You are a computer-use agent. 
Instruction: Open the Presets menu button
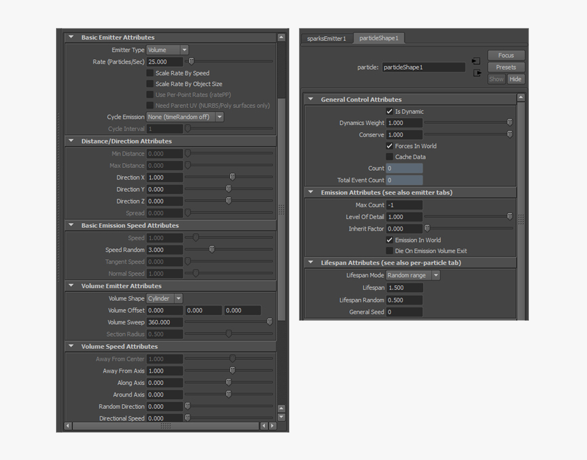coord(506,67)
